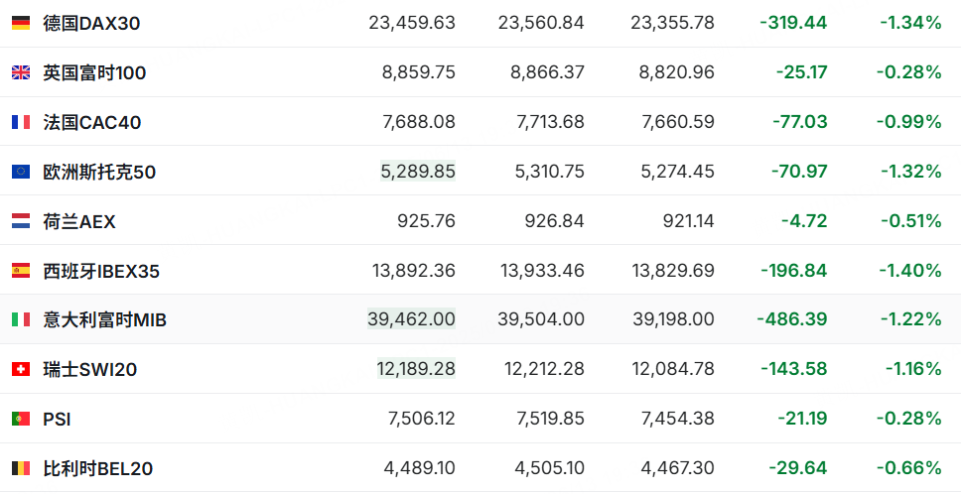Viewport: 961px width, 494px height.
Task: Click the Spanish flag icon
Action: point(21,271)
